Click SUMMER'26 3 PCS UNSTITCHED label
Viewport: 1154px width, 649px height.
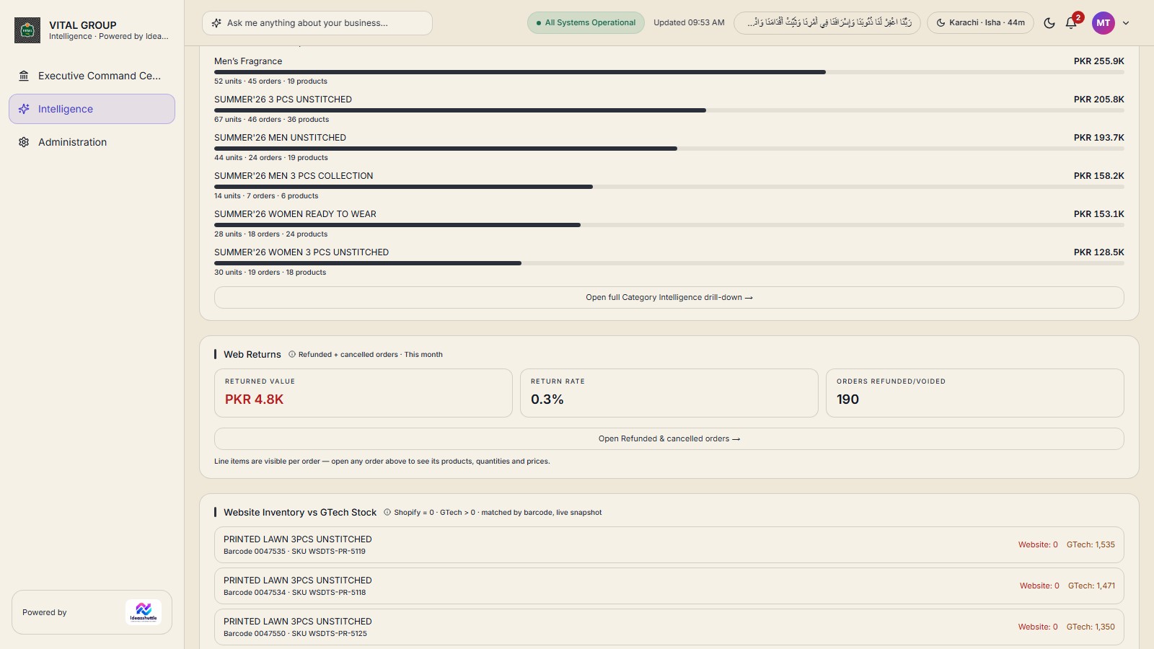coord(283,100)
